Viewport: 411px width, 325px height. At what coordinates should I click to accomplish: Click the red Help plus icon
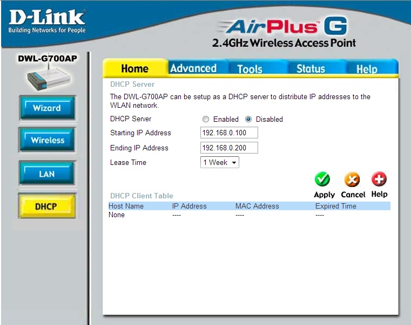tap(379, 179)
